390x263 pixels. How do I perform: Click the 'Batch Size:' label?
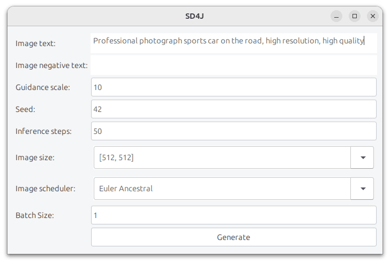[35, 216]
